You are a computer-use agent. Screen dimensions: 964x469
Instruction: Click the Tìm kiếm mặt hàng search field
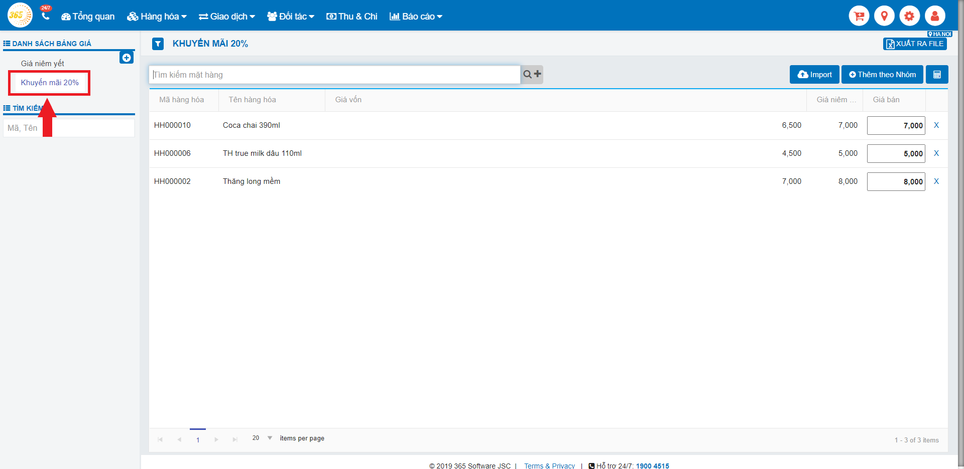tap(334, 75)
